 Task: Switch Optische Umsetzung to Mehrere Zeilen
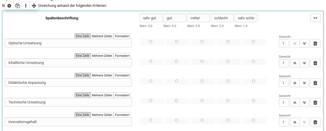[x=102, y=36]
